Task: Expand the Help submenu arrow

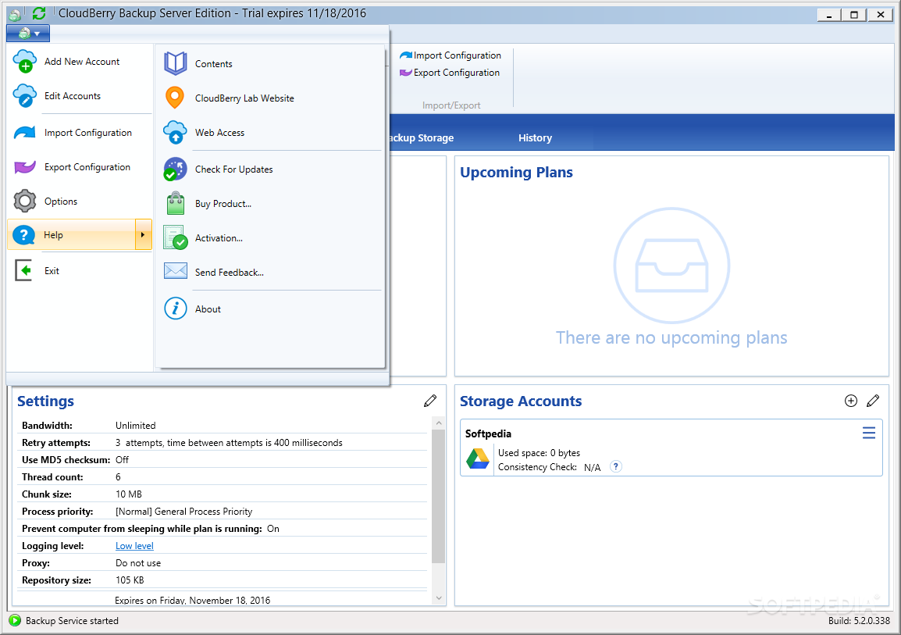Action: (143, 234)
